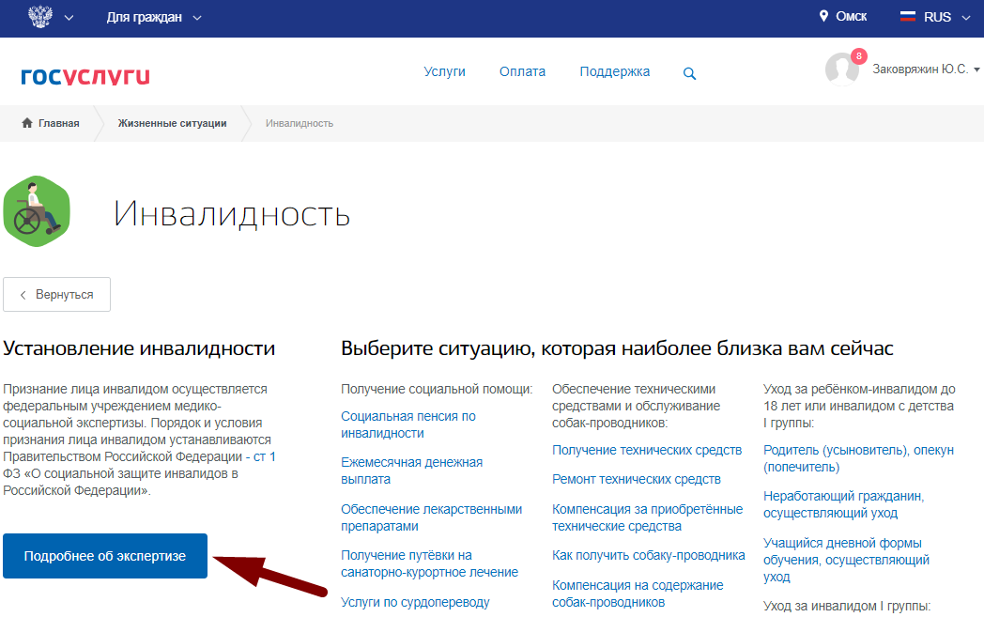This screenshot has height=617, width=984.
Task: Expand the chevron beside the coat of arms
Action: (69, 17)
